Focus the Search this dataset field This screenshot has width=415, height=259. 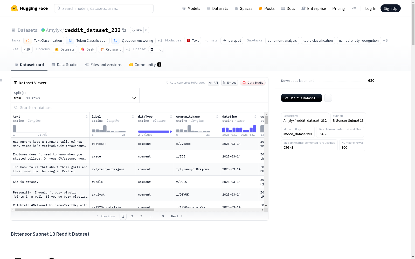click(140, 107)
